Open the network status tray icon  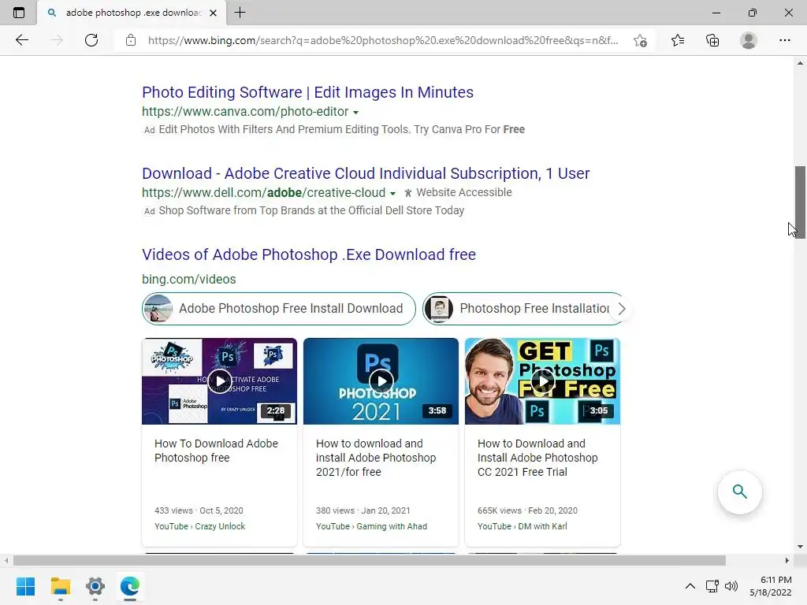click(712, 586)
